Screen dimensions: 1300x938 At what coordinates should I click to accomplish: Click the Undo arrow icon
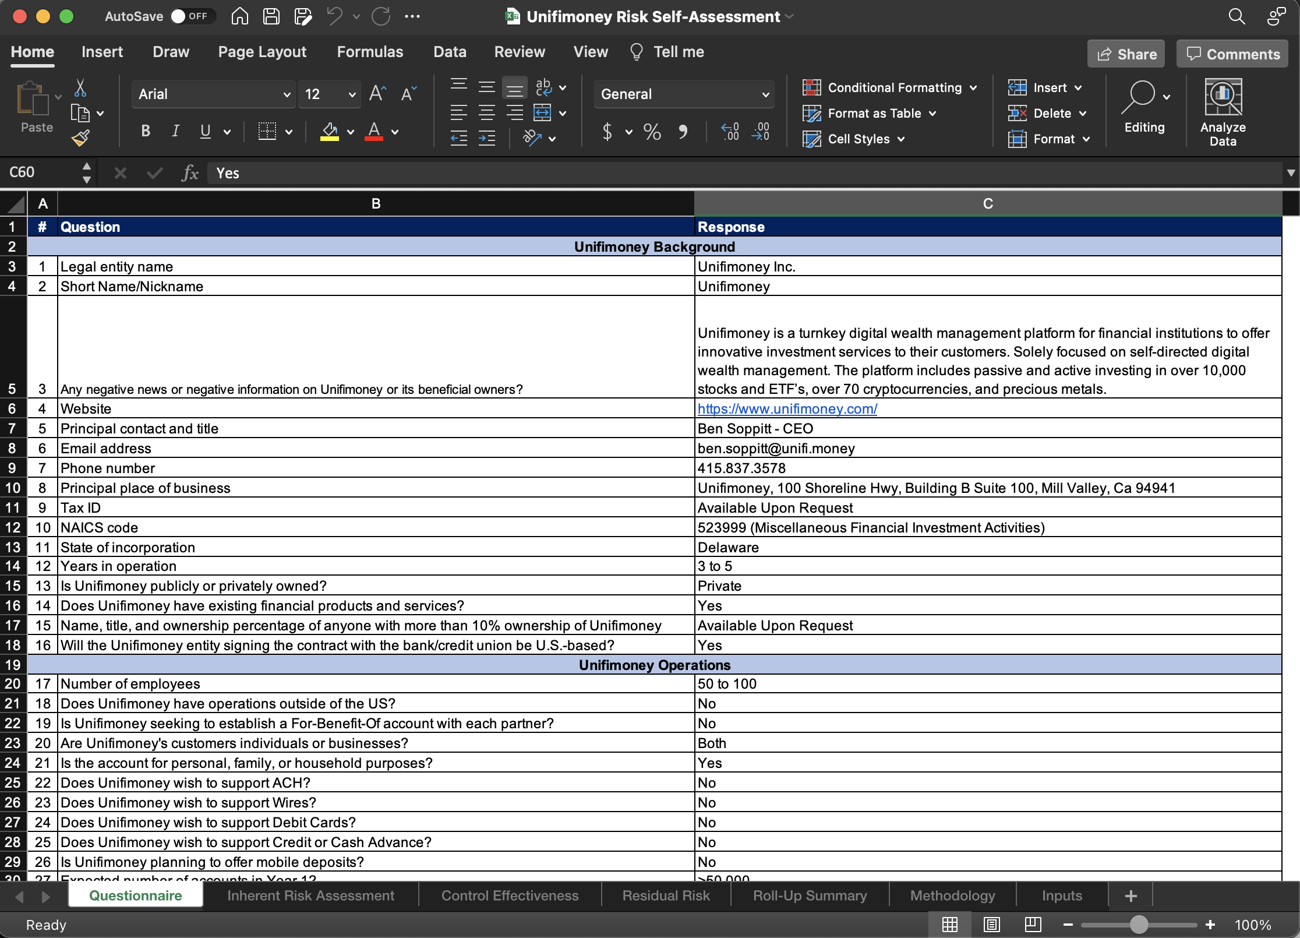[x=335, y=16]
